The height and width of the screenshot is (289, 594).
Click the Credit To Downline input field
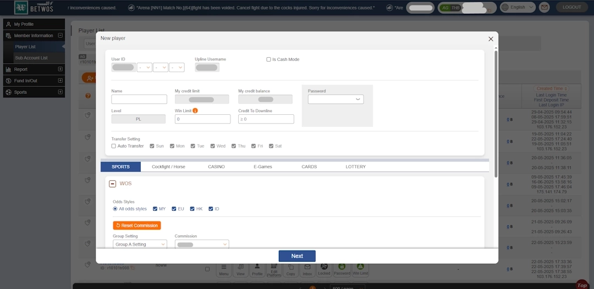coord(266,119)
